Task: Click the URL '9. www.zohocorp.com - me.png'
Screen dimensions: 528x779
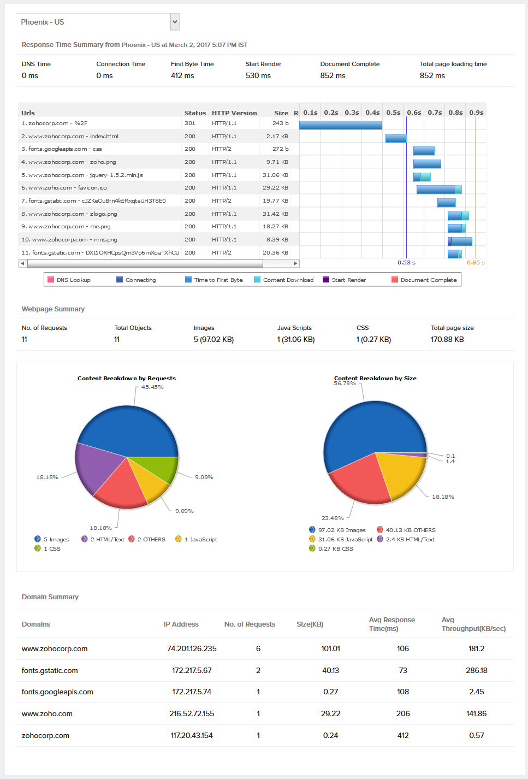Action: tap(66, 227)
